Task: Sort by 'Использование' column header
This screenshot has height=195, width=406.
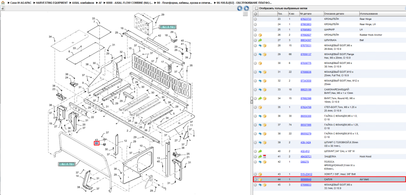Action: pyautogui.click(x=369, y=14)
